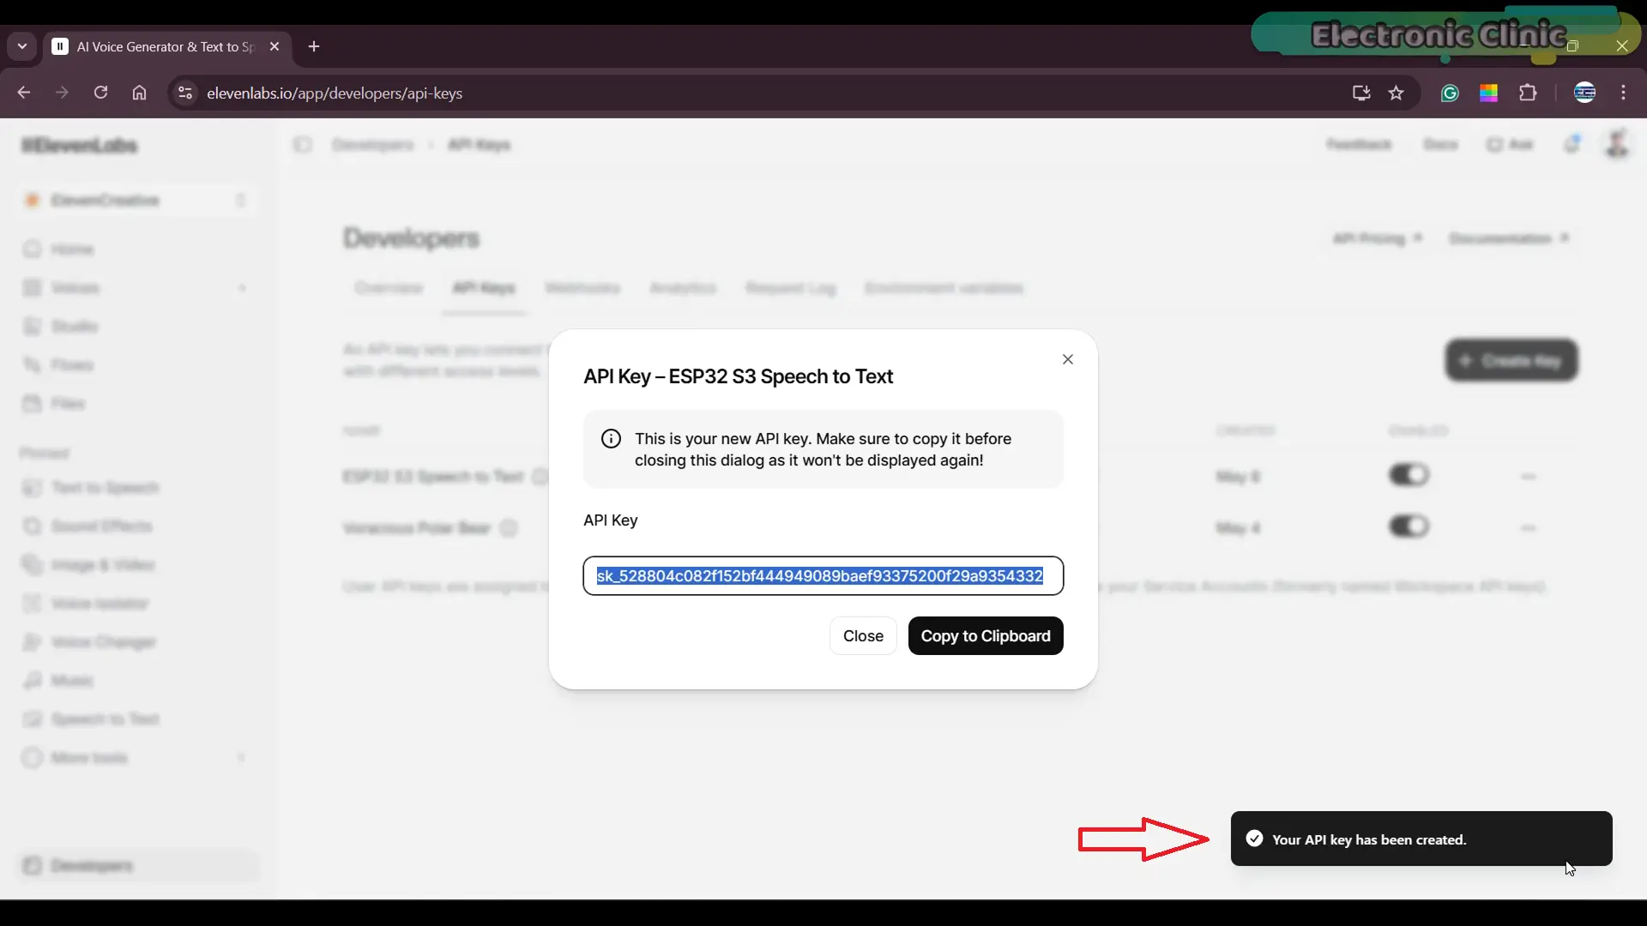Screen dimensions: 1647x926
Task: Open the notifications bell icon
Action: [1572, 144]
